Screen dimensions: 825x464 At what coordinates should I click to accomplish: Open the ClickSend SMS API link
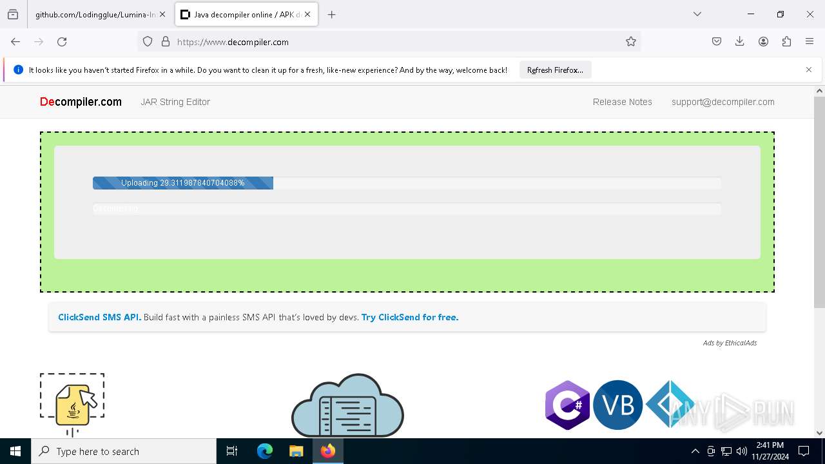(x=100, y=317)
